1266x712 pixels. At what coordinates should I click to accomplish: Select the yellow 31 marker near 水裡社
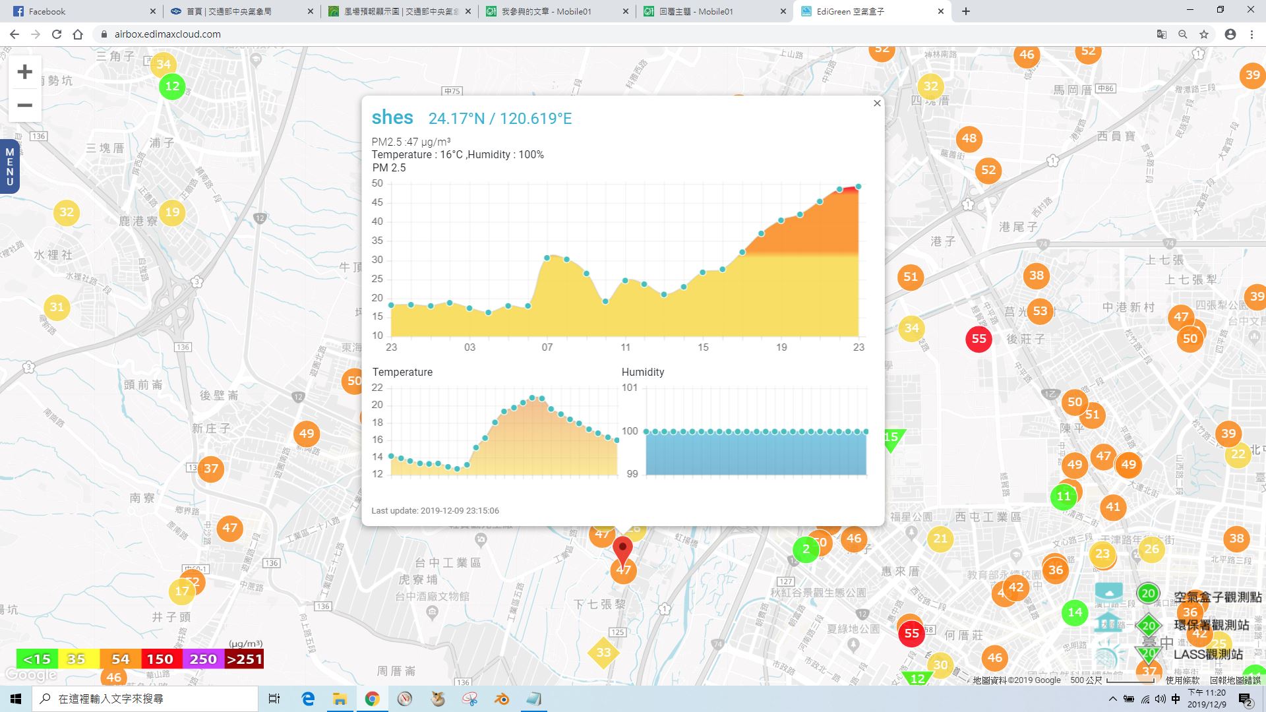tap(57, 307)
